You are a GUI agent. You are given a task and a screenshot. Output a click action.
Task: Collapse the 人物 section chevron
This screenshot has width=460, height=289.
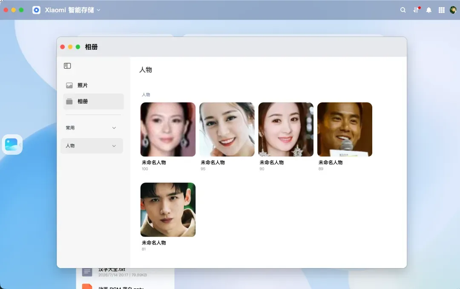coord(114,146)
